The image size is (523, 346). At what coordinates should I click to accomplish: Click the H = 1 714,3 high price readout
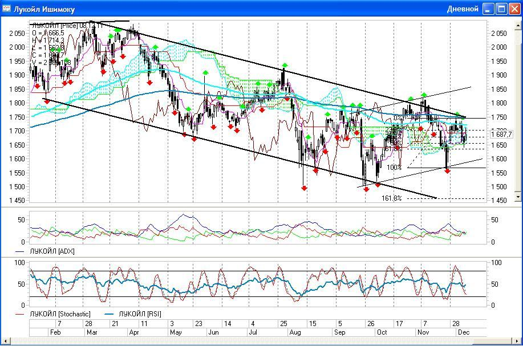click(x=48, y=40)
